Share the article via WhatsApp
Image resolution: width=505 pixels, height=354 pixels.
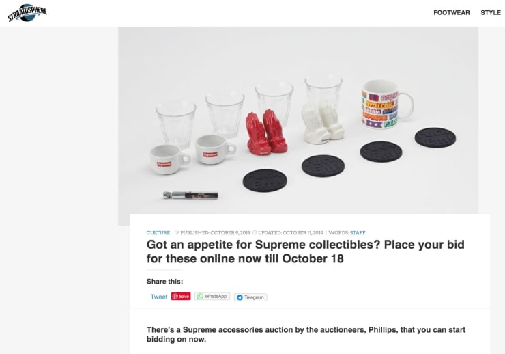[212, 297]
